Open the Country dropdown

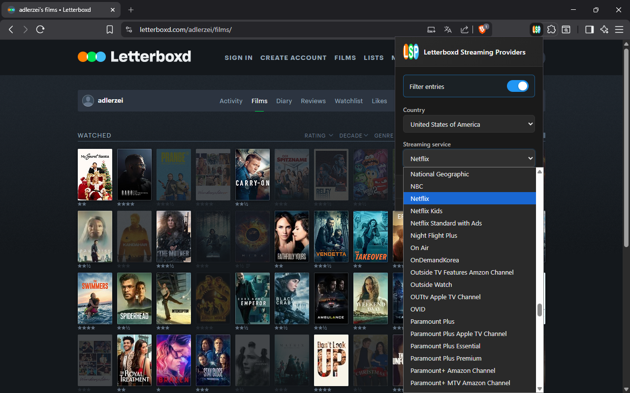(469, 124)
